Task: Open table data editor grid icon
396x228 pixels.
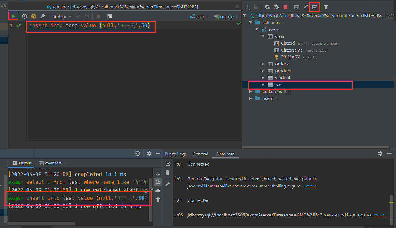Action: tap(297, 7)
